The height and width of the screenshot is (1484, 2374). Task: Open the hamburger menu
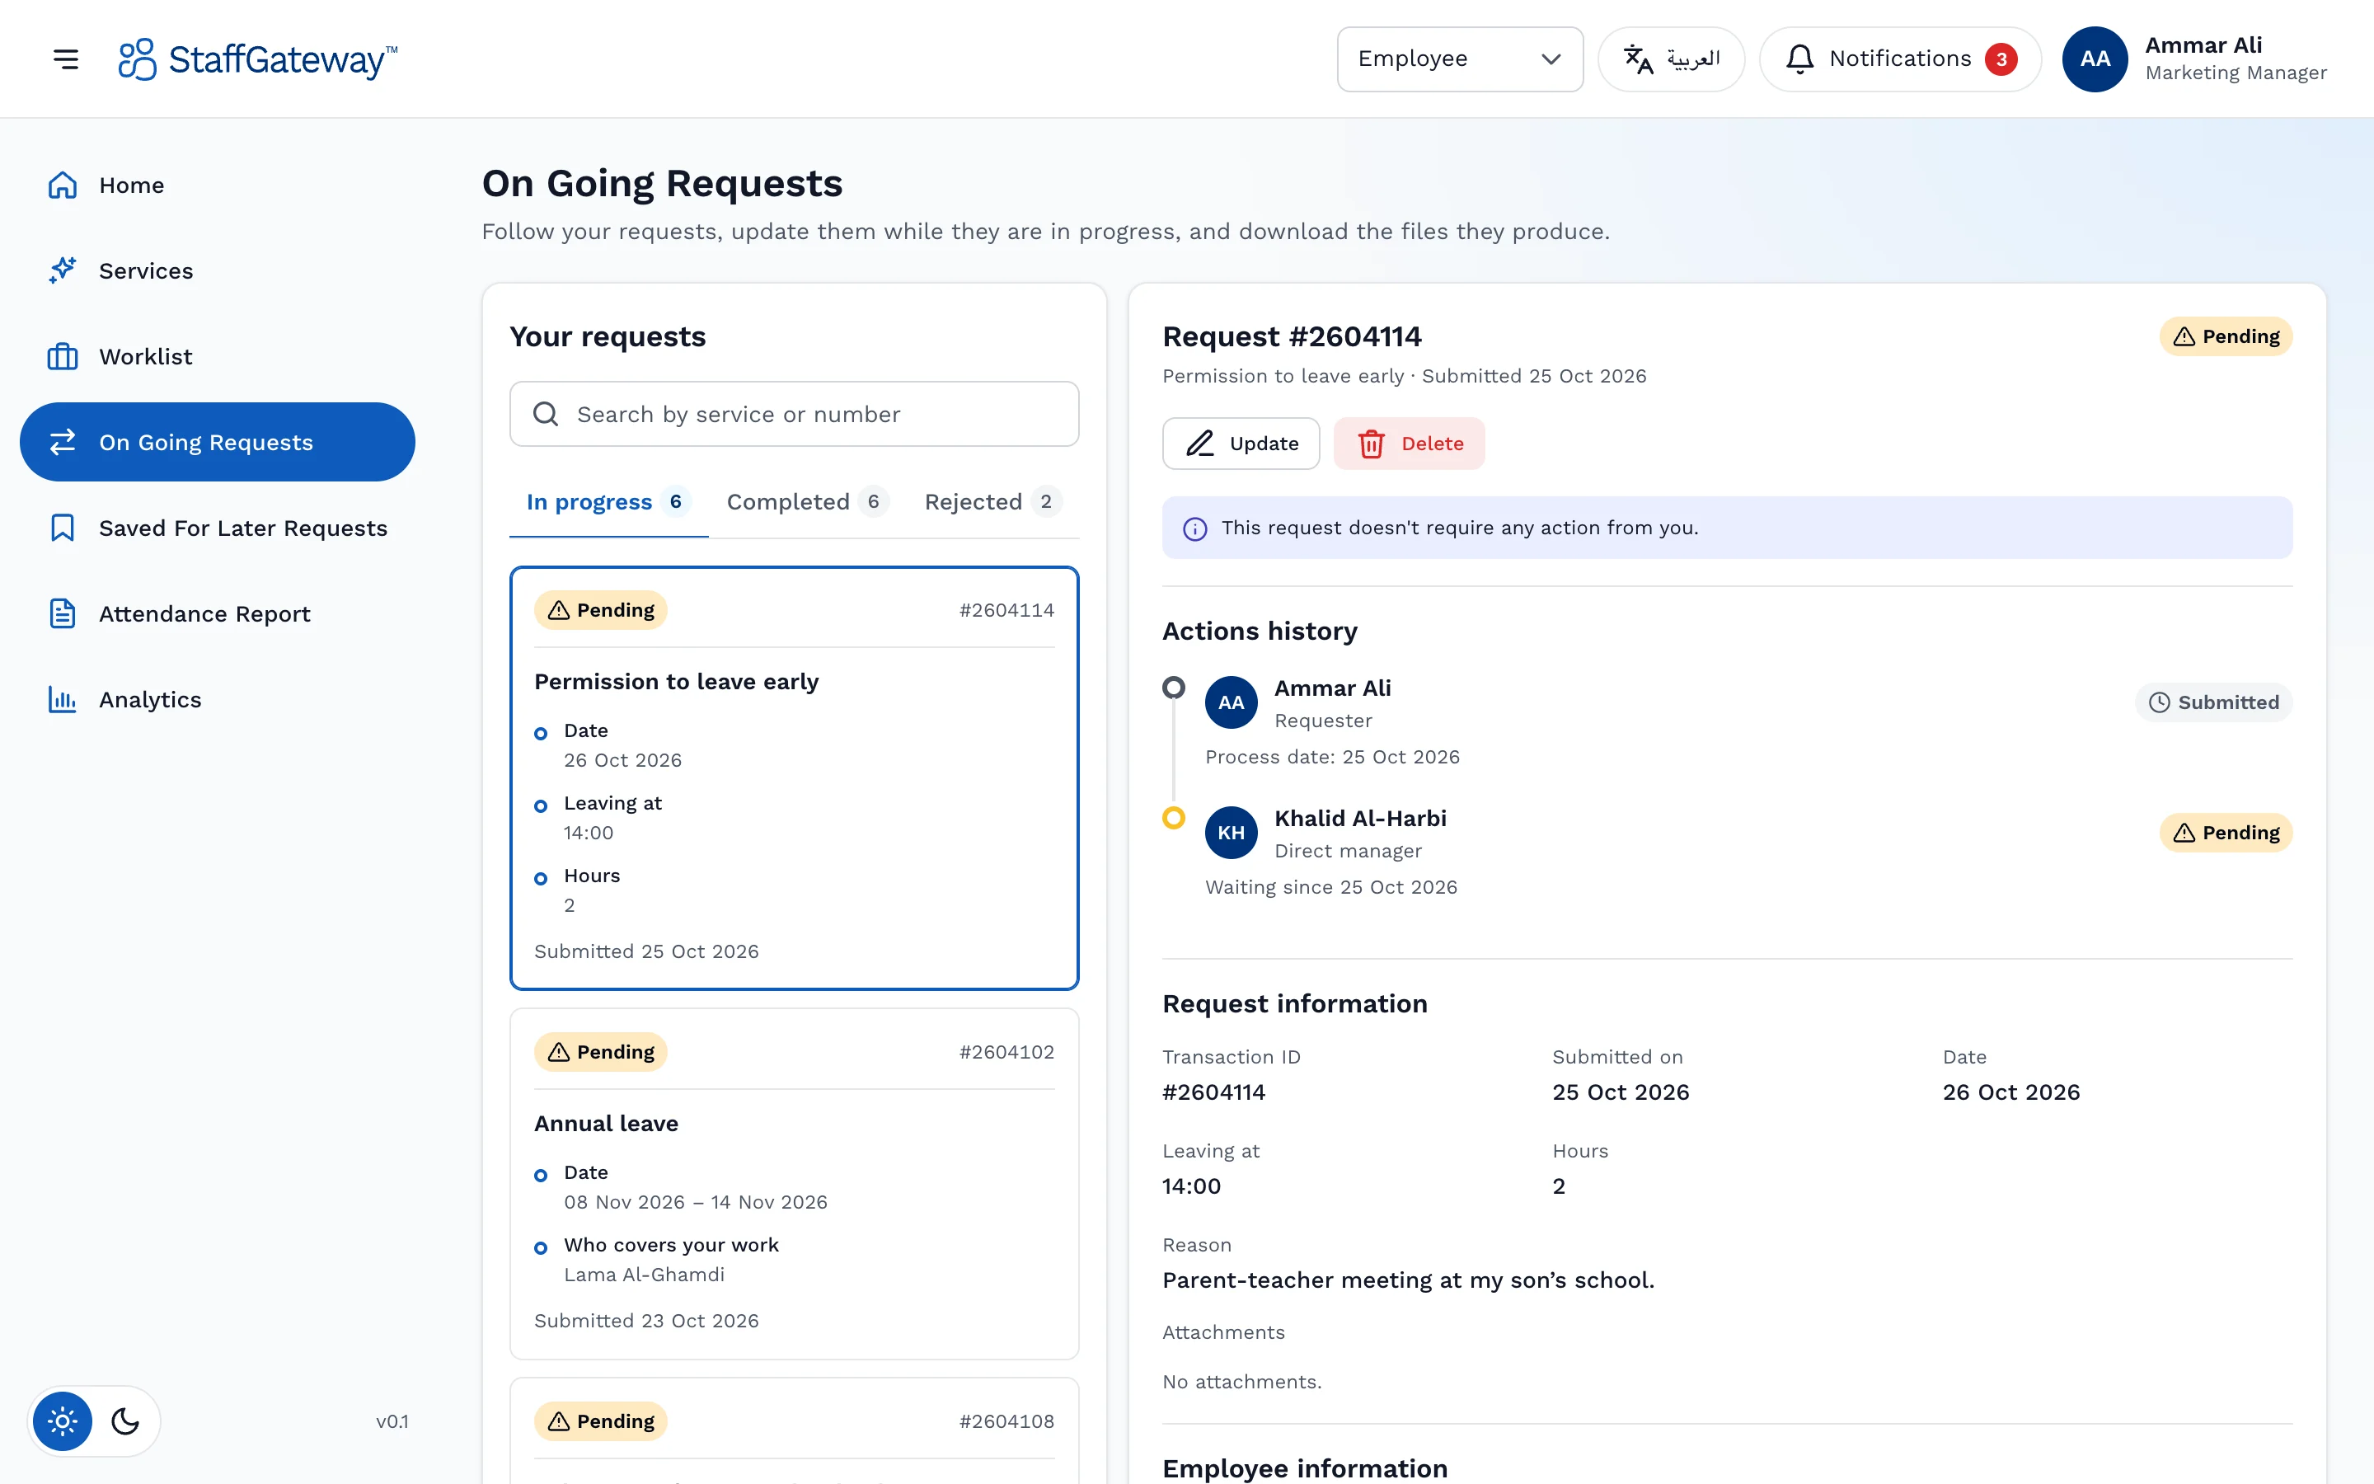click(x=66, y=59)
